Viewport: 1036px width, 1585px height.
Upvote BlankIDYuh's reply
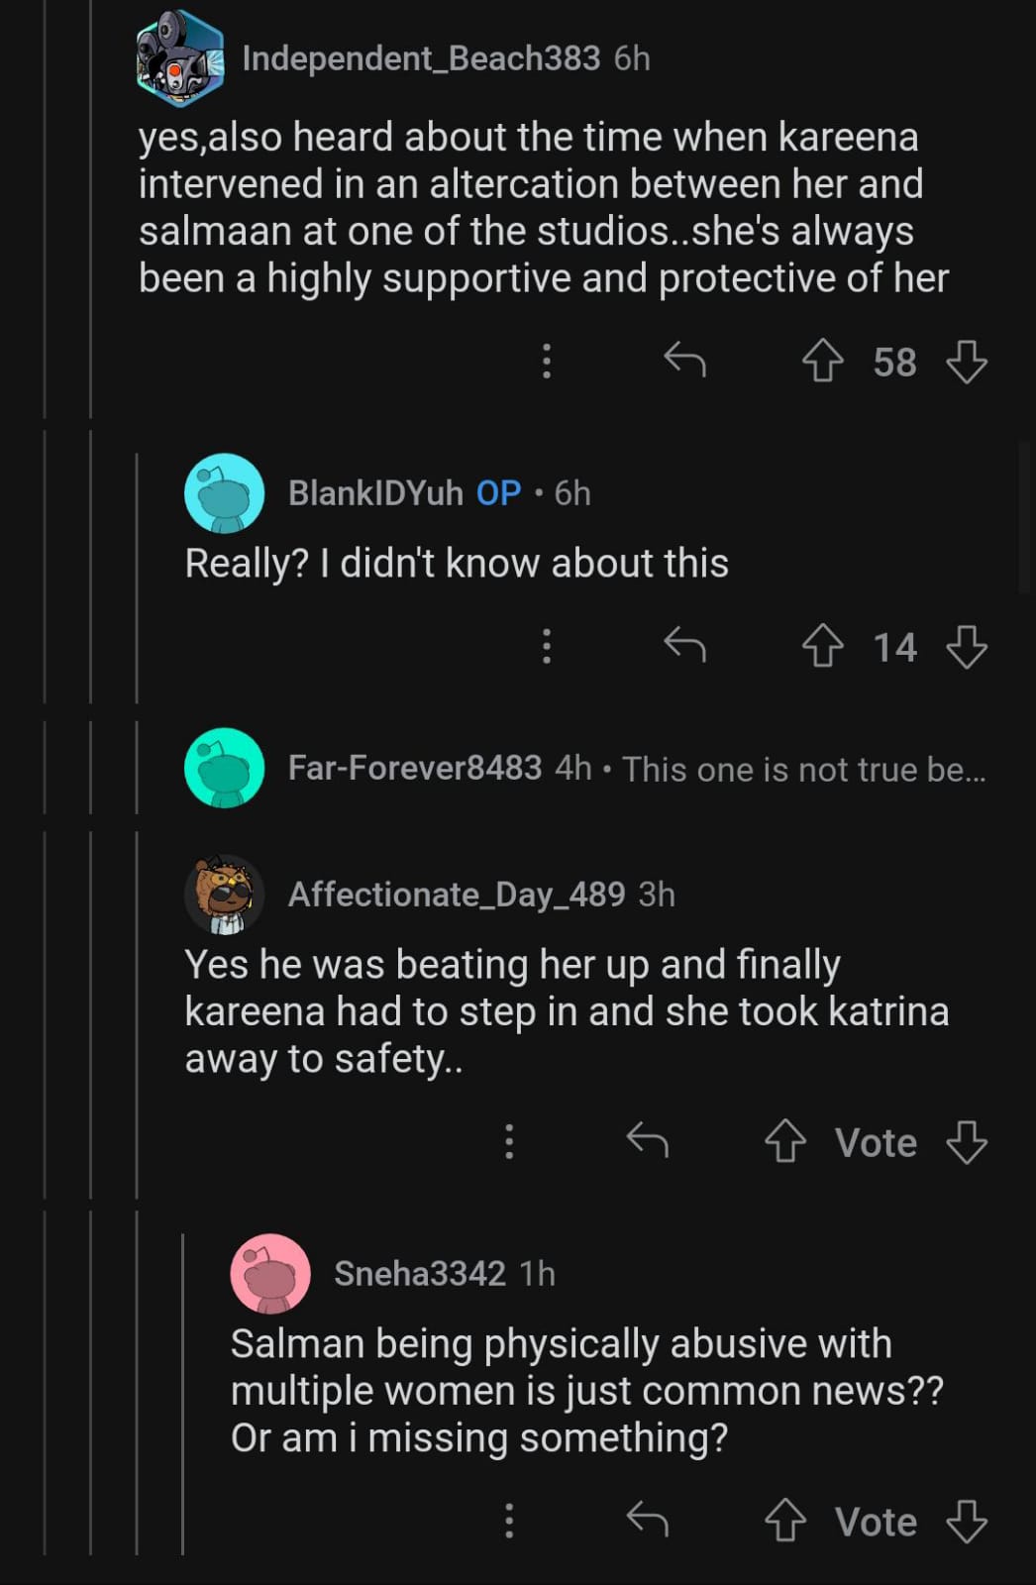click(x=821, y=647)
